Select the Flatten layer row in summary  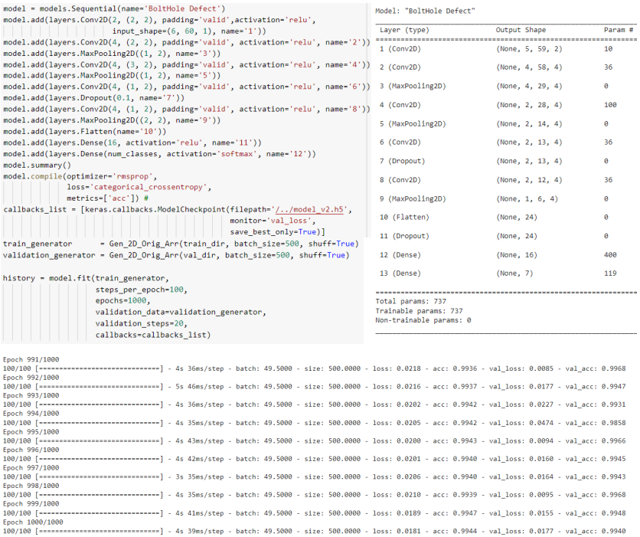[x=459, y=217]
